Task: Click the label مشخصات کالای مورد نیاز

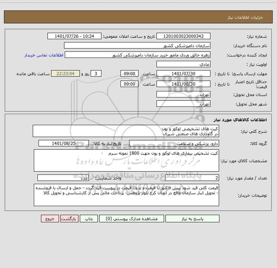Action: tap(244, 161)
